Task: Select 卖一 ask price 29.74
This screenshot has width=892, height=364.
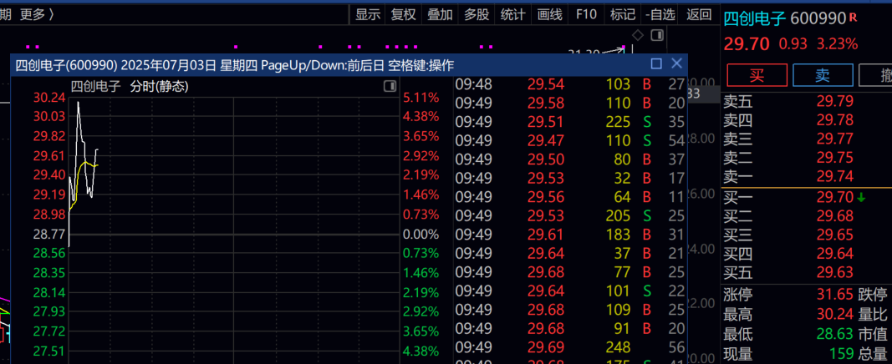Action: (835, 177)
